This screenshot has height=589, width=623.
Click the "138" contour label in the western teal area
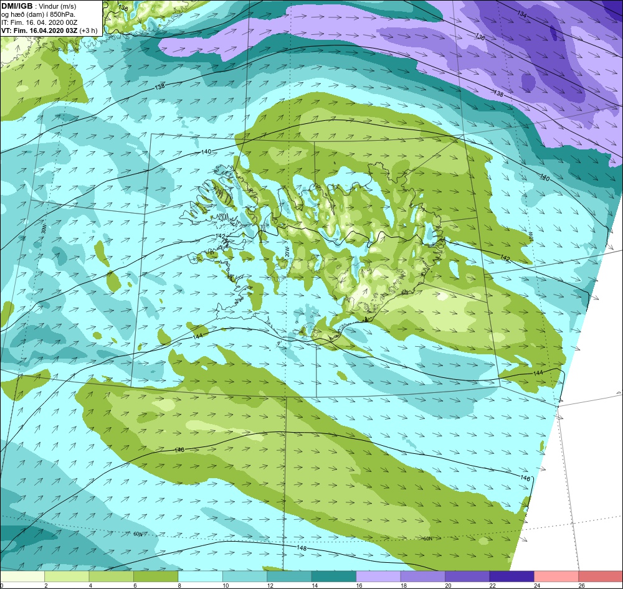click(x=159, y=86)
